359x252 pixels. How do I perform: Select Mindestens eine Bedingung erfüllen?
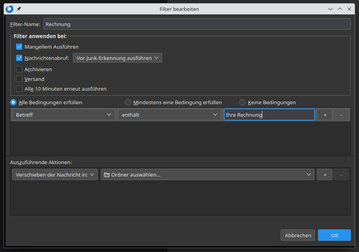(x=128, y=102)
